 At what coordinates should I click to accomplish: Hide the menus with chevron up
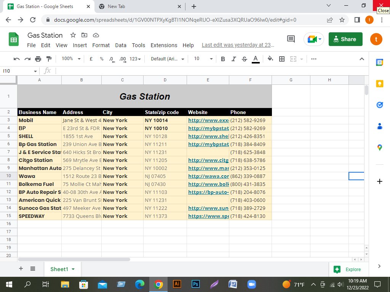[362, 59]
